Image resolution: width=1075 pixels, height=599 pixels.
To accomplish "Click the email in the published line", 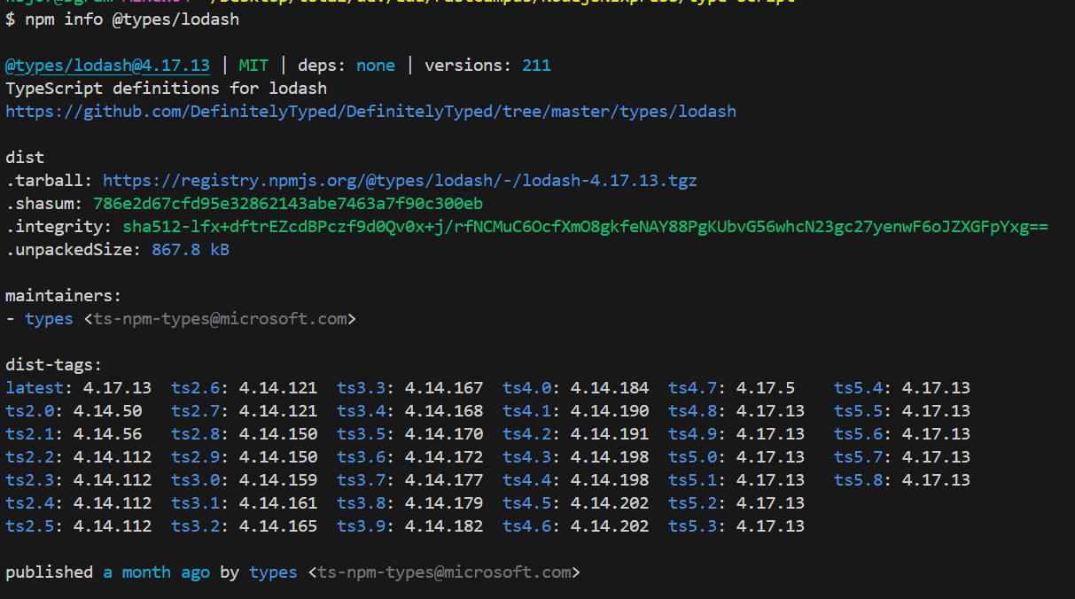I will coord(444,572).
